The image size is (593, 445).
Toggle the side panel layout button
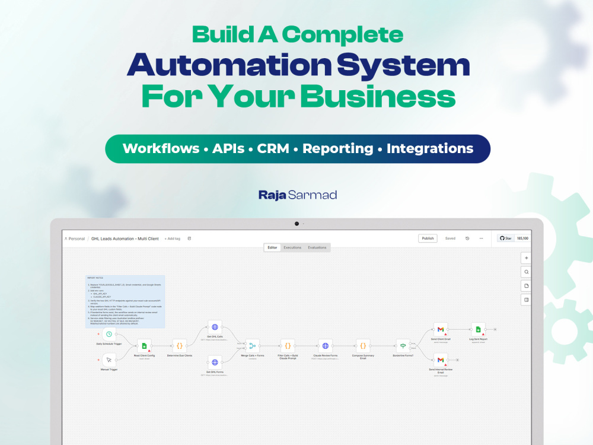526,300
